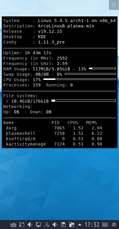Viewport: 119px width, 229px height.
Task: Click the 'ArcoLinuxB-plasma-min' description text
Action: pos(66,26)
